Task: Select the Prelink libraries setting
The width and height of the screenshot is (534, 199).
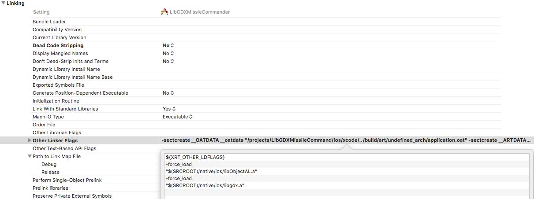Action: [x=50, y=188]
